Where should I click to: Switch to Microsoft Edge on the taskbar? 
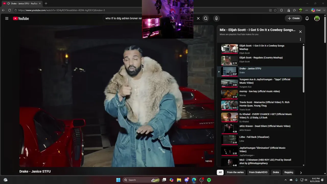coord(194,180)
